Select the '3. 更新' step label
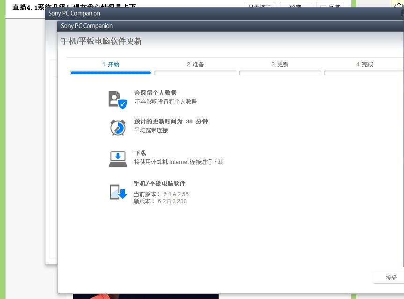The height and width of the screenshot is (299, 404). [x=280, y=64]
